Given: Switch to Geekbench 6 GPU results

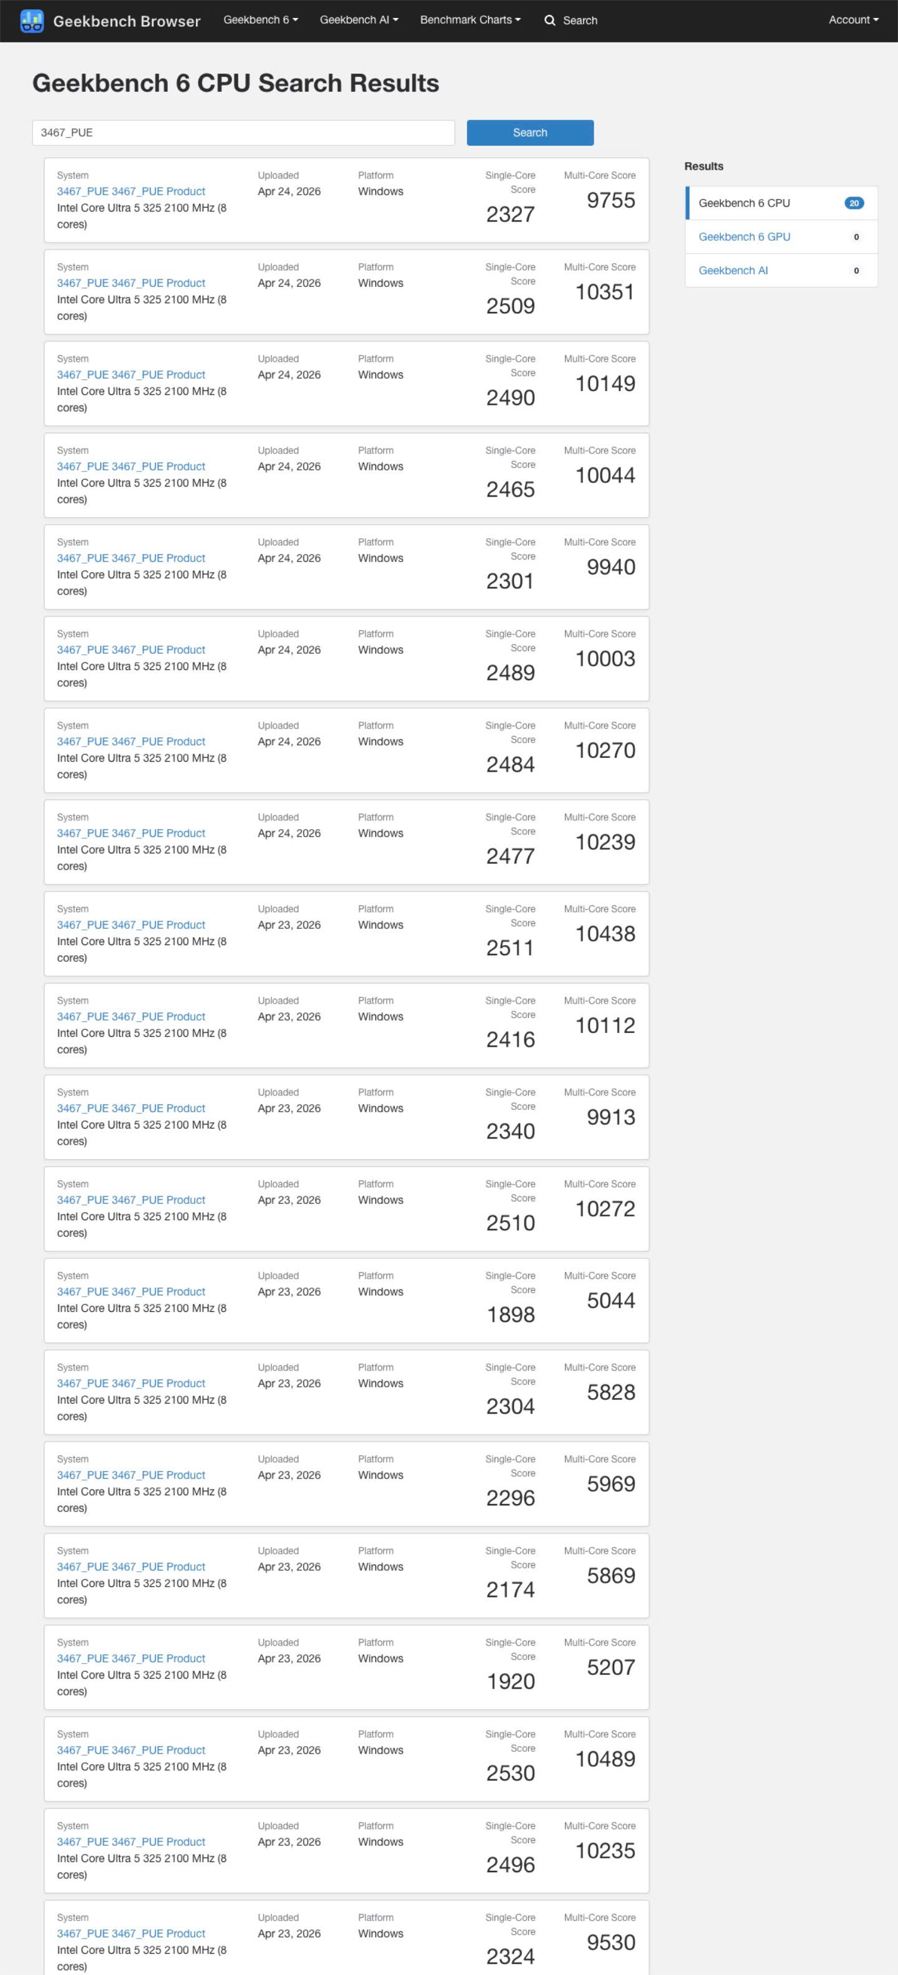Looking at the screenshot, I should click(744, 237).
